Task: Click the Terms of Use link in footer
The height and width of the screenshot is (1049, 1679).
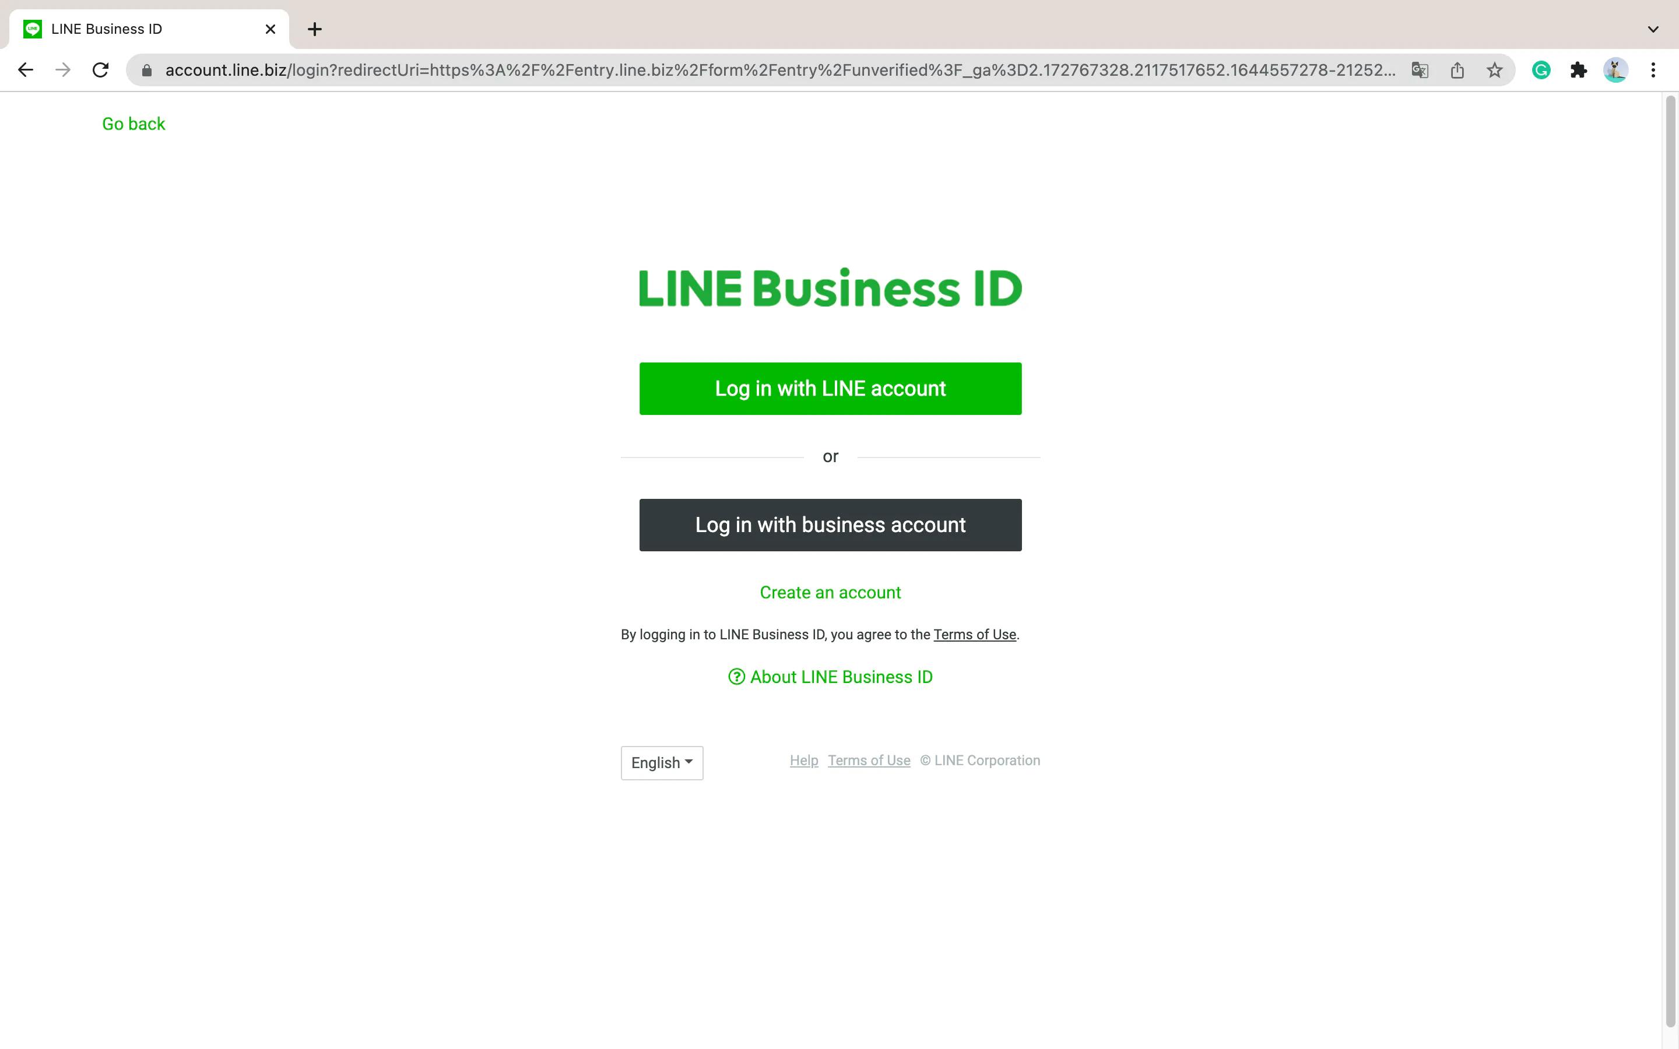Action: tap(869, 760)
